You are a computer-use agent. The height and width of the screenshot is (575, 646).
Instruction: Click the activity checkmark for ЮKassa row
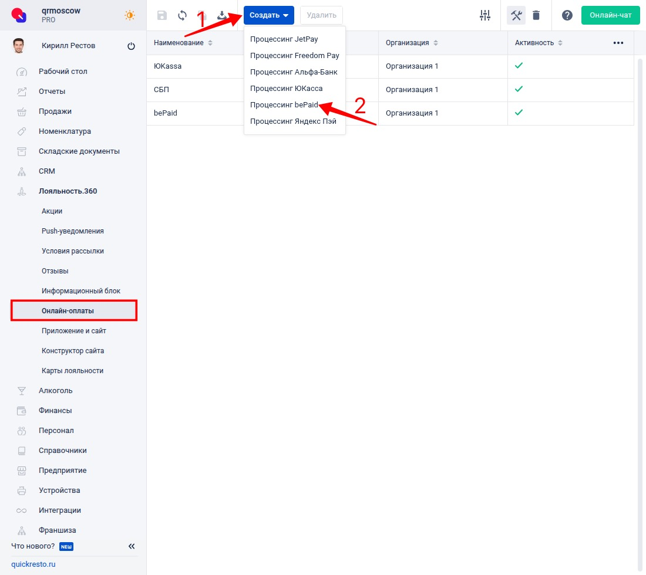[519, 66]
